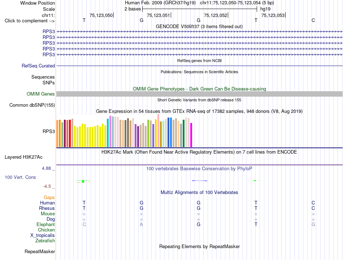Click the black RPS3 label beside GTEx bars
Viewport: 343px width, 260px height.
point(49,131)
